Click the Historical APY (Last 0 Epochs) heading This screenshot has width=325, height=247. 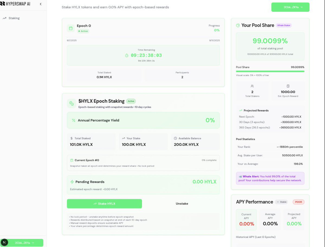pyautogui.click(x=256, y=237)
